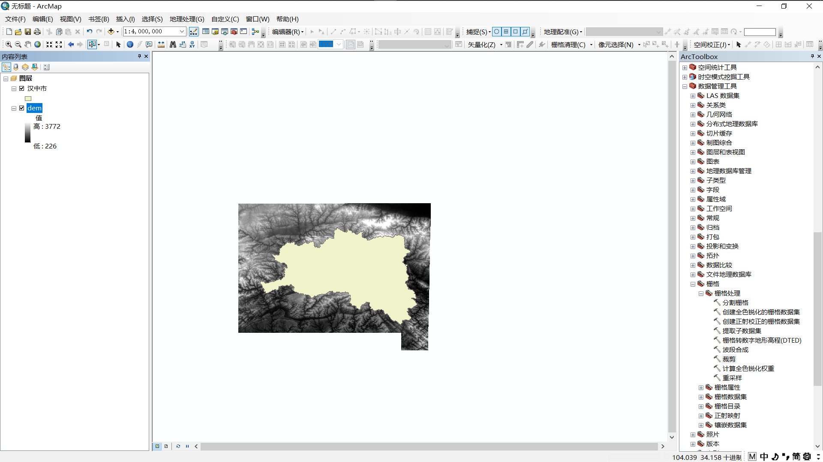The image size is (823, 462).
Task: Click the 汉中市 layer color symbol
Action: tap(28, 98)
